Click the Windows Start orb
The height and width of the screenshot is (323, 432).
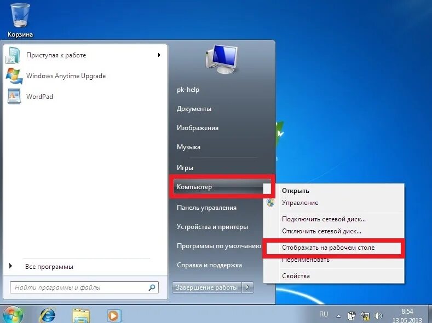pos(12,315)
